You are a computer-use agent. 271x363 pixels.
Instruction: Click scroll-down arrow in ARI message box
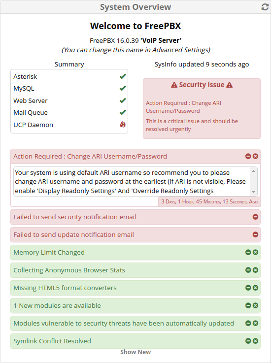254,192
